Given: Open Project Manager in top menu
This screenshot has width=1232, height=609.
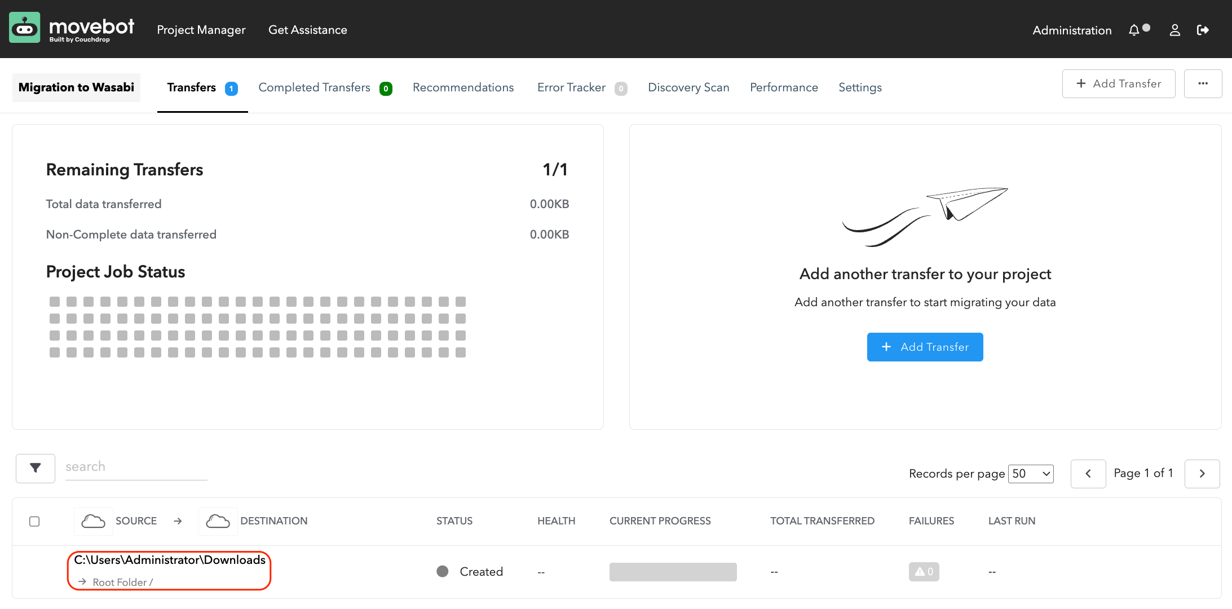Looking at the screenshot, I should pyautogui.click(x=201, y=30).
